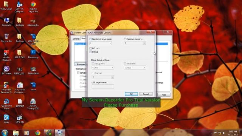The image size is (242, 136).
Task: Open Google Chrome from the taskbar
Action: click(x=38, y=133)
